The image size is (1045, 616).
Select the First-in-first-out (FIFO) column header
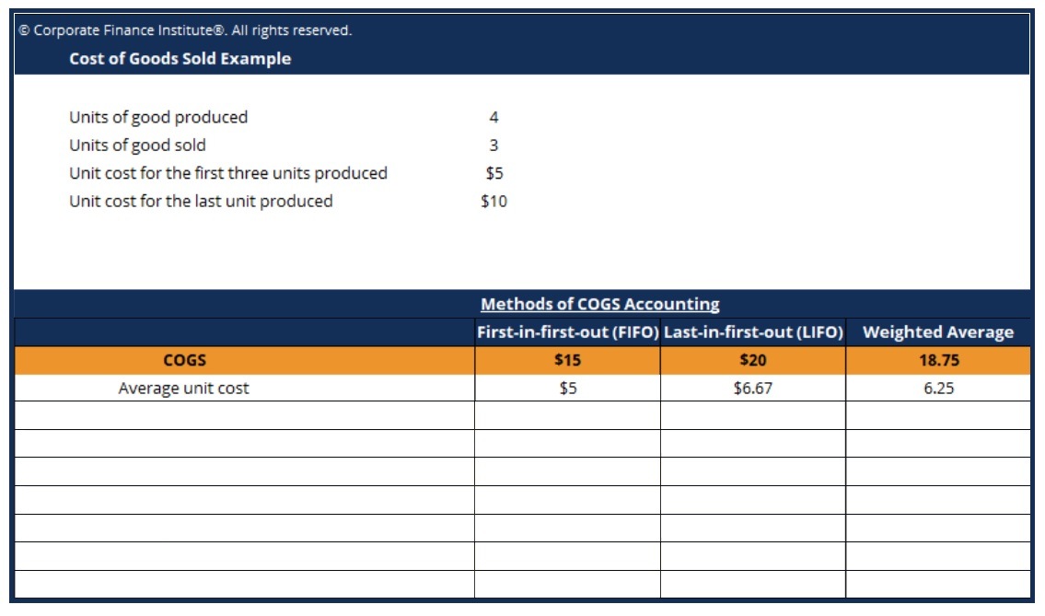(x=568, y=332)
